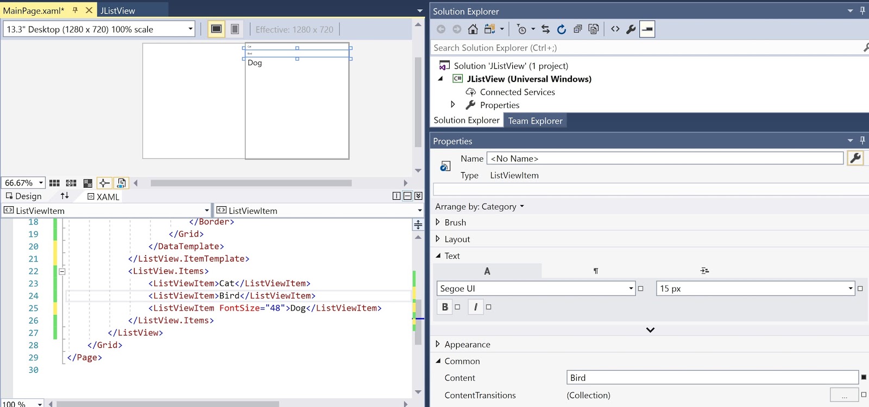Viewport: 869px width, 407px height.
Task: Open Arrange by: Category dropdown
Action: (x=479, y=206)
